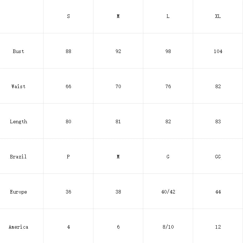Click the Europe row label

(x=18, y=192)
